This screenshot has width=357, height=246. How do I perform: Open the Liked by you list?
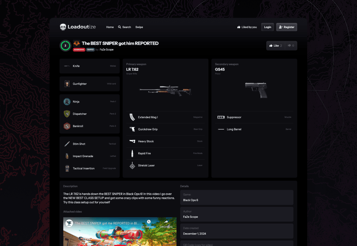point(247,27)
